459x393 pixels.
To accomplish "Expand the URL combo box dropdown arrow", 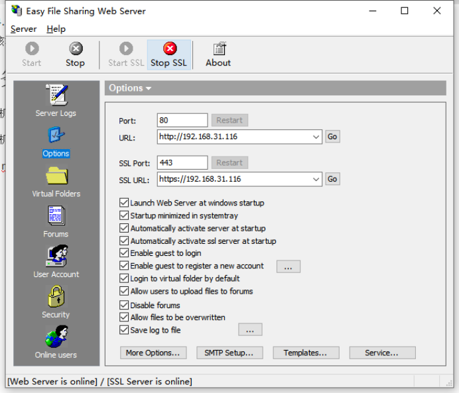I will [x=316, y=137].
